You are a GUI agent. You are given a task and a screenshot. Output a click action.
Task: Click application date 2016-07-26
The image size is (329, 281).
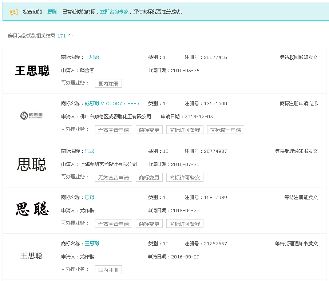[x=185, y=164]
